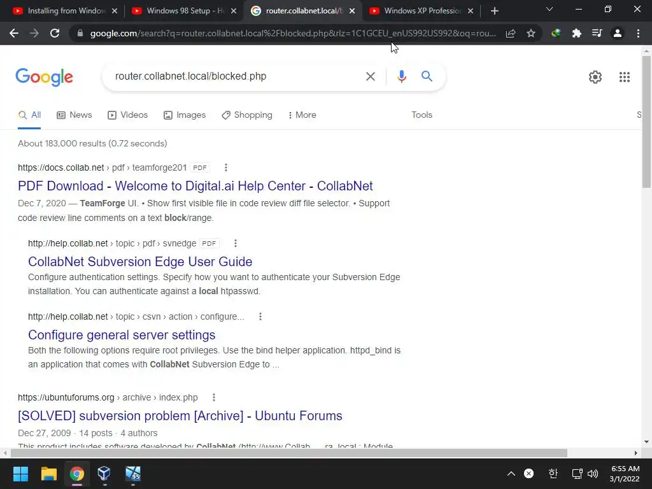Image resolution: width=652 pixels, height=489 pixels.
Task: Open the Chrome profile avatar
Action: coord(618,33)
